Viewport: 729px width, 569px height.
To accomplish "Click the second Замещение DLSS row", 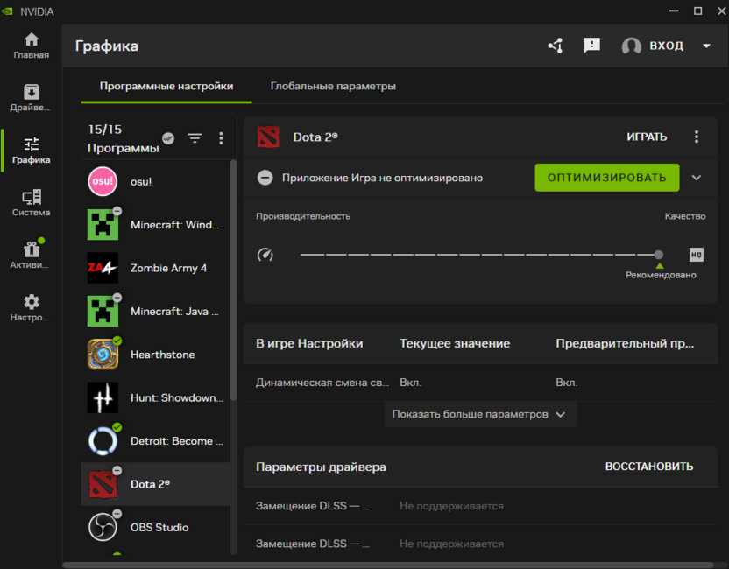I will click(x=481, y=544).
